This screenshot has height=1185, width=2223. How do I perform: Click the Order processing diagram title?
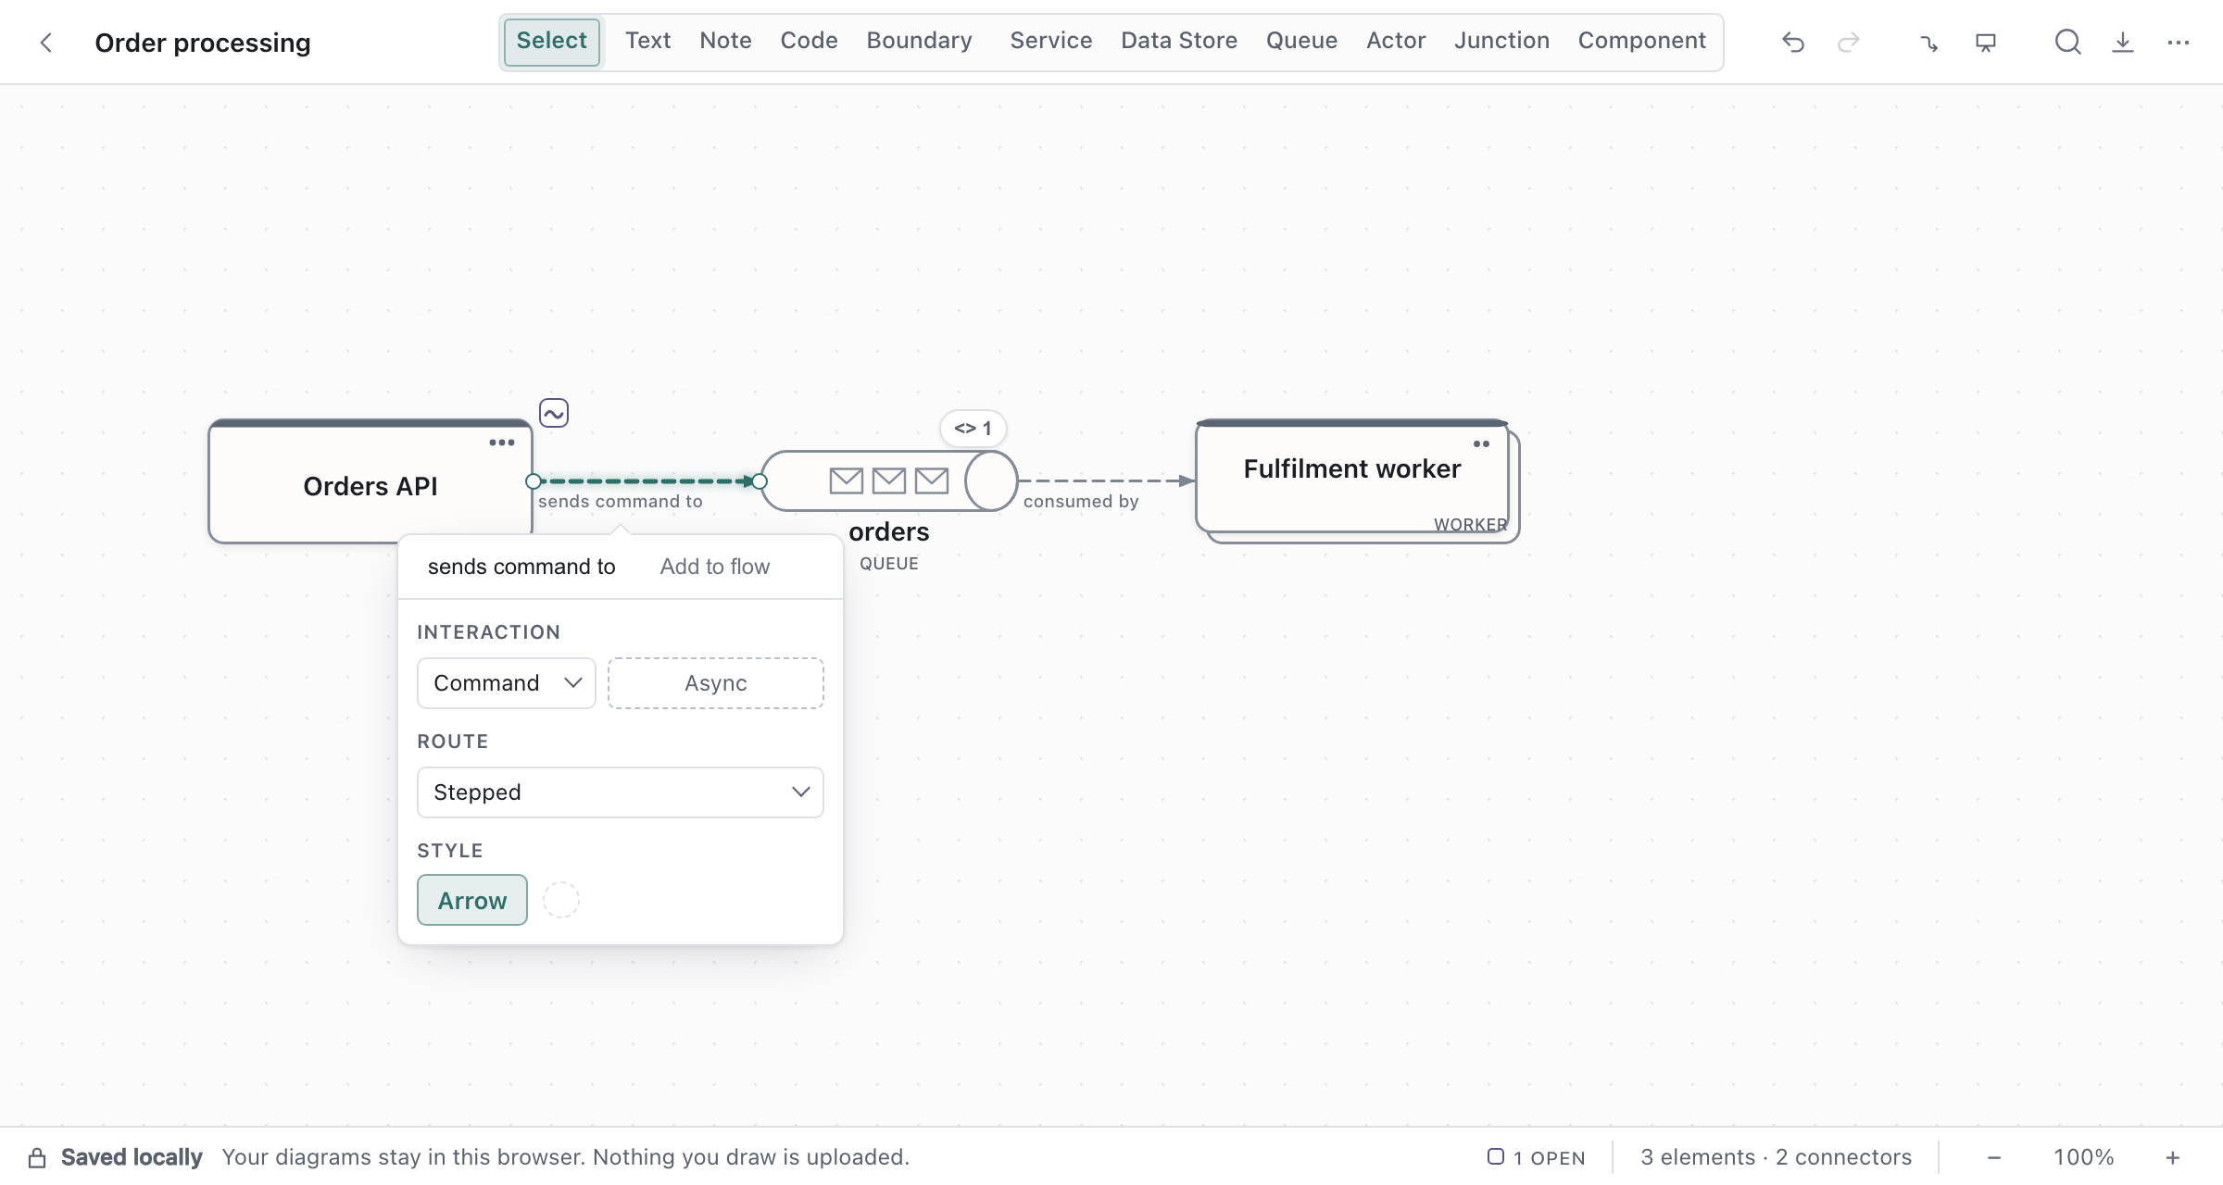pos(203,43)
